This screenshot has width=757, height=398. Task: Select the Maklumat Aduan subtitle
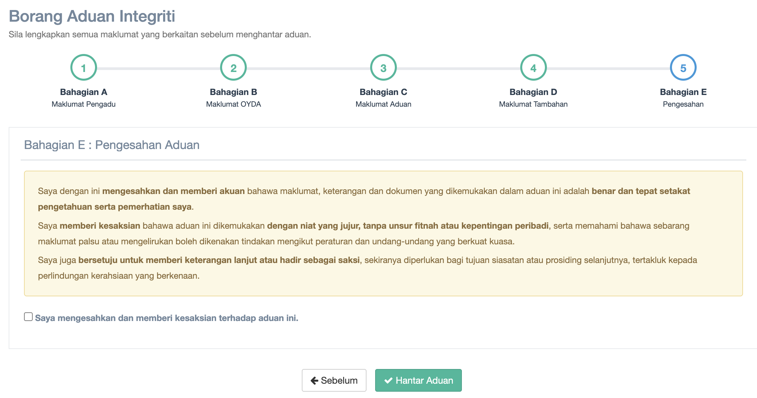tap(384, 104)
